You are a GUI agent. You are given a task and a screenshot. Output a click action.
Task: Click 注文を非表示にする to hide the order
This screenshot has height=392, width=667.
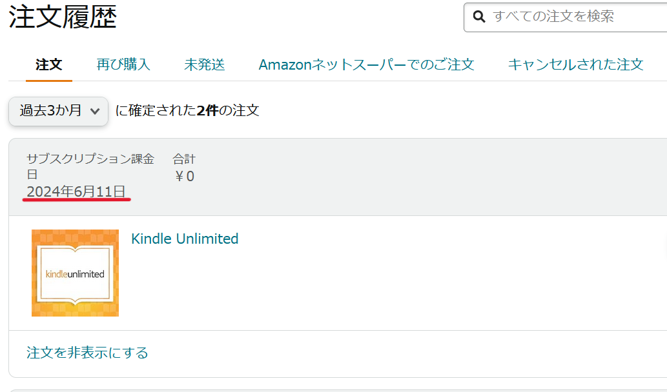click(x=87, y=353)
